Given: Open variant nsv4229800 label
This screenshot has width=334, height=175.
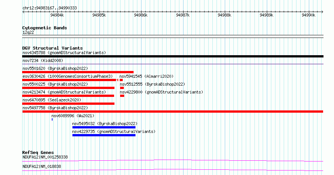Looking at the screenshot, I should tap(161, 92).
